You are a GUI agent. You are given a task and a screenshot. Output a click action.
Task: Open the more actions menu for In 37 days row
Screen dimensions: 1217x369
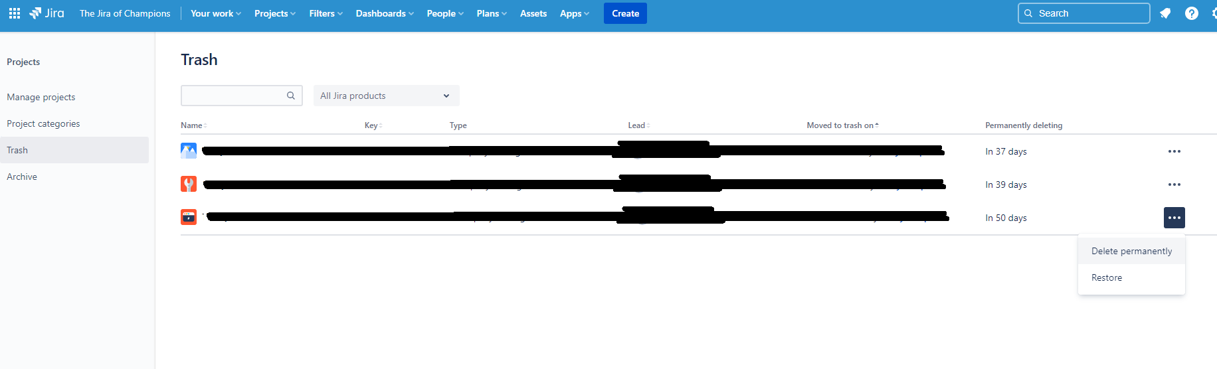pos(1174,151)
